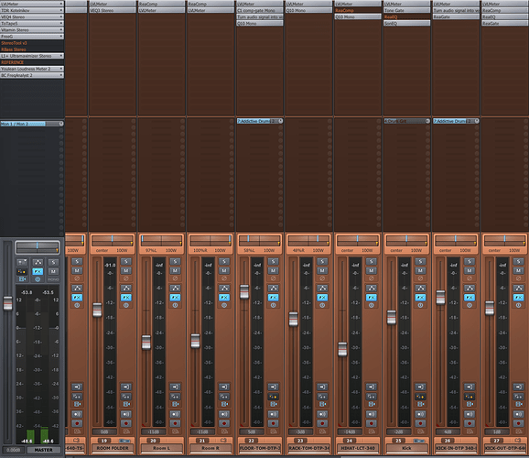The height and width of the screenshot is (458, 529).
Task: Open BC FreqAnalyst 2 dropdown arrow
Action: 61,75
